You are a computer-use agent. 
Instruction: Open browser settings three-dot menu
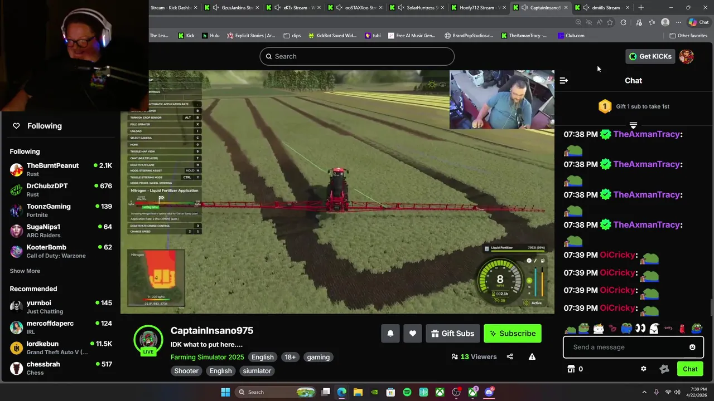click(678, 22)
